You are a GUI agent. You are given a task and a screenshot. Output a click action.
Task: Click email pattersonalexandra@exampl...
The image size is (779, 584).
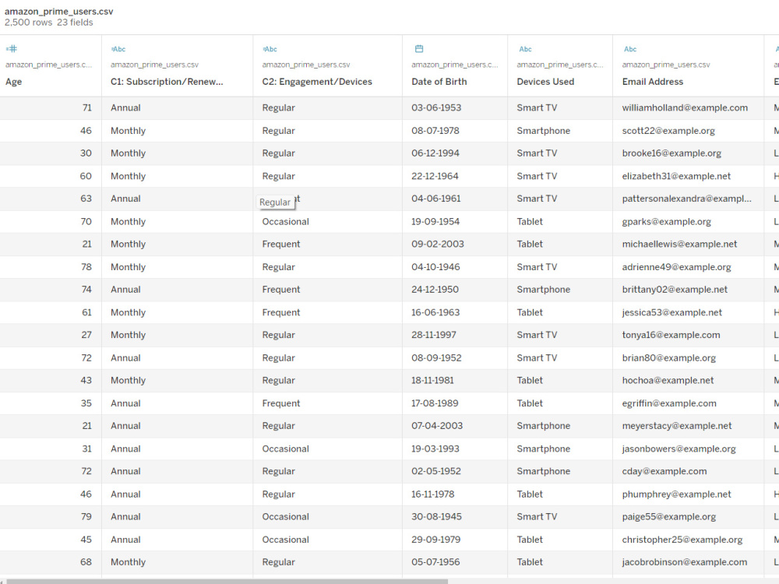[686, 199]
